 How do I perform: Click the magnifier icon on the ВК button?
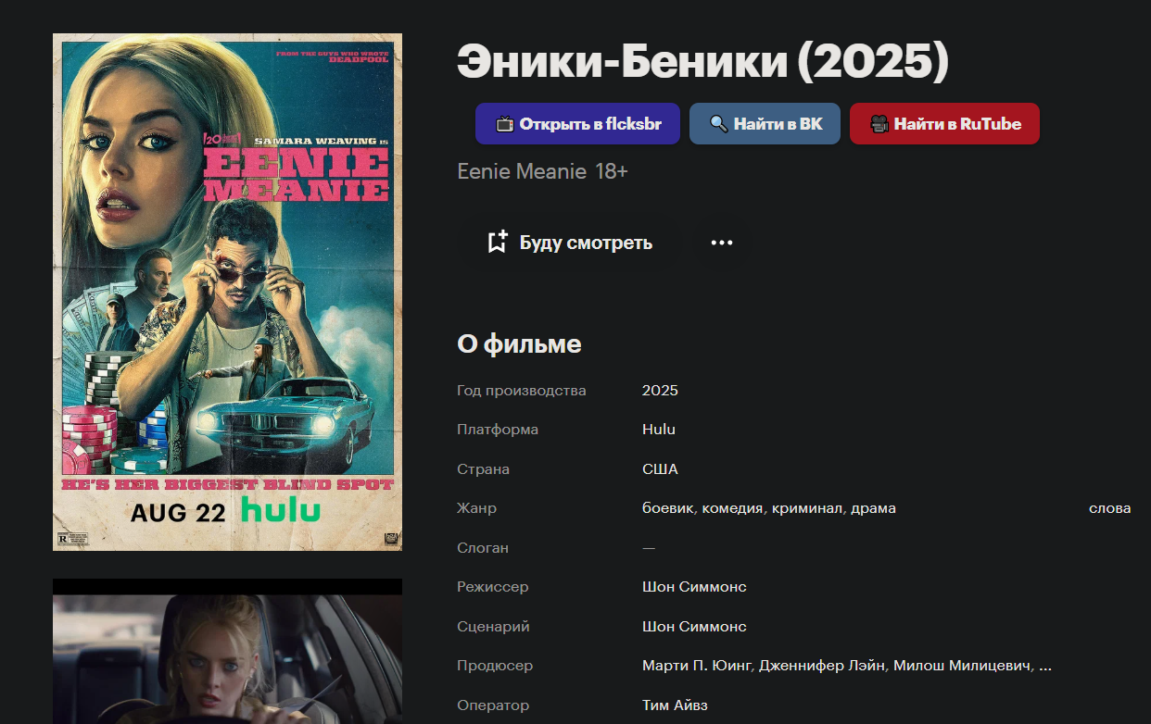pyautogui.click(x=719, y=124)
